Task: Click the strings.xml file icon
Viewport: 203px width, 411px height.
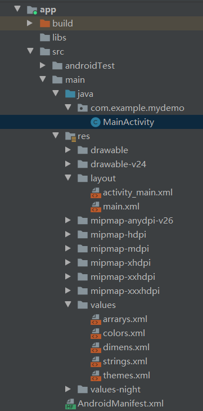Action: tap(96, 361)
